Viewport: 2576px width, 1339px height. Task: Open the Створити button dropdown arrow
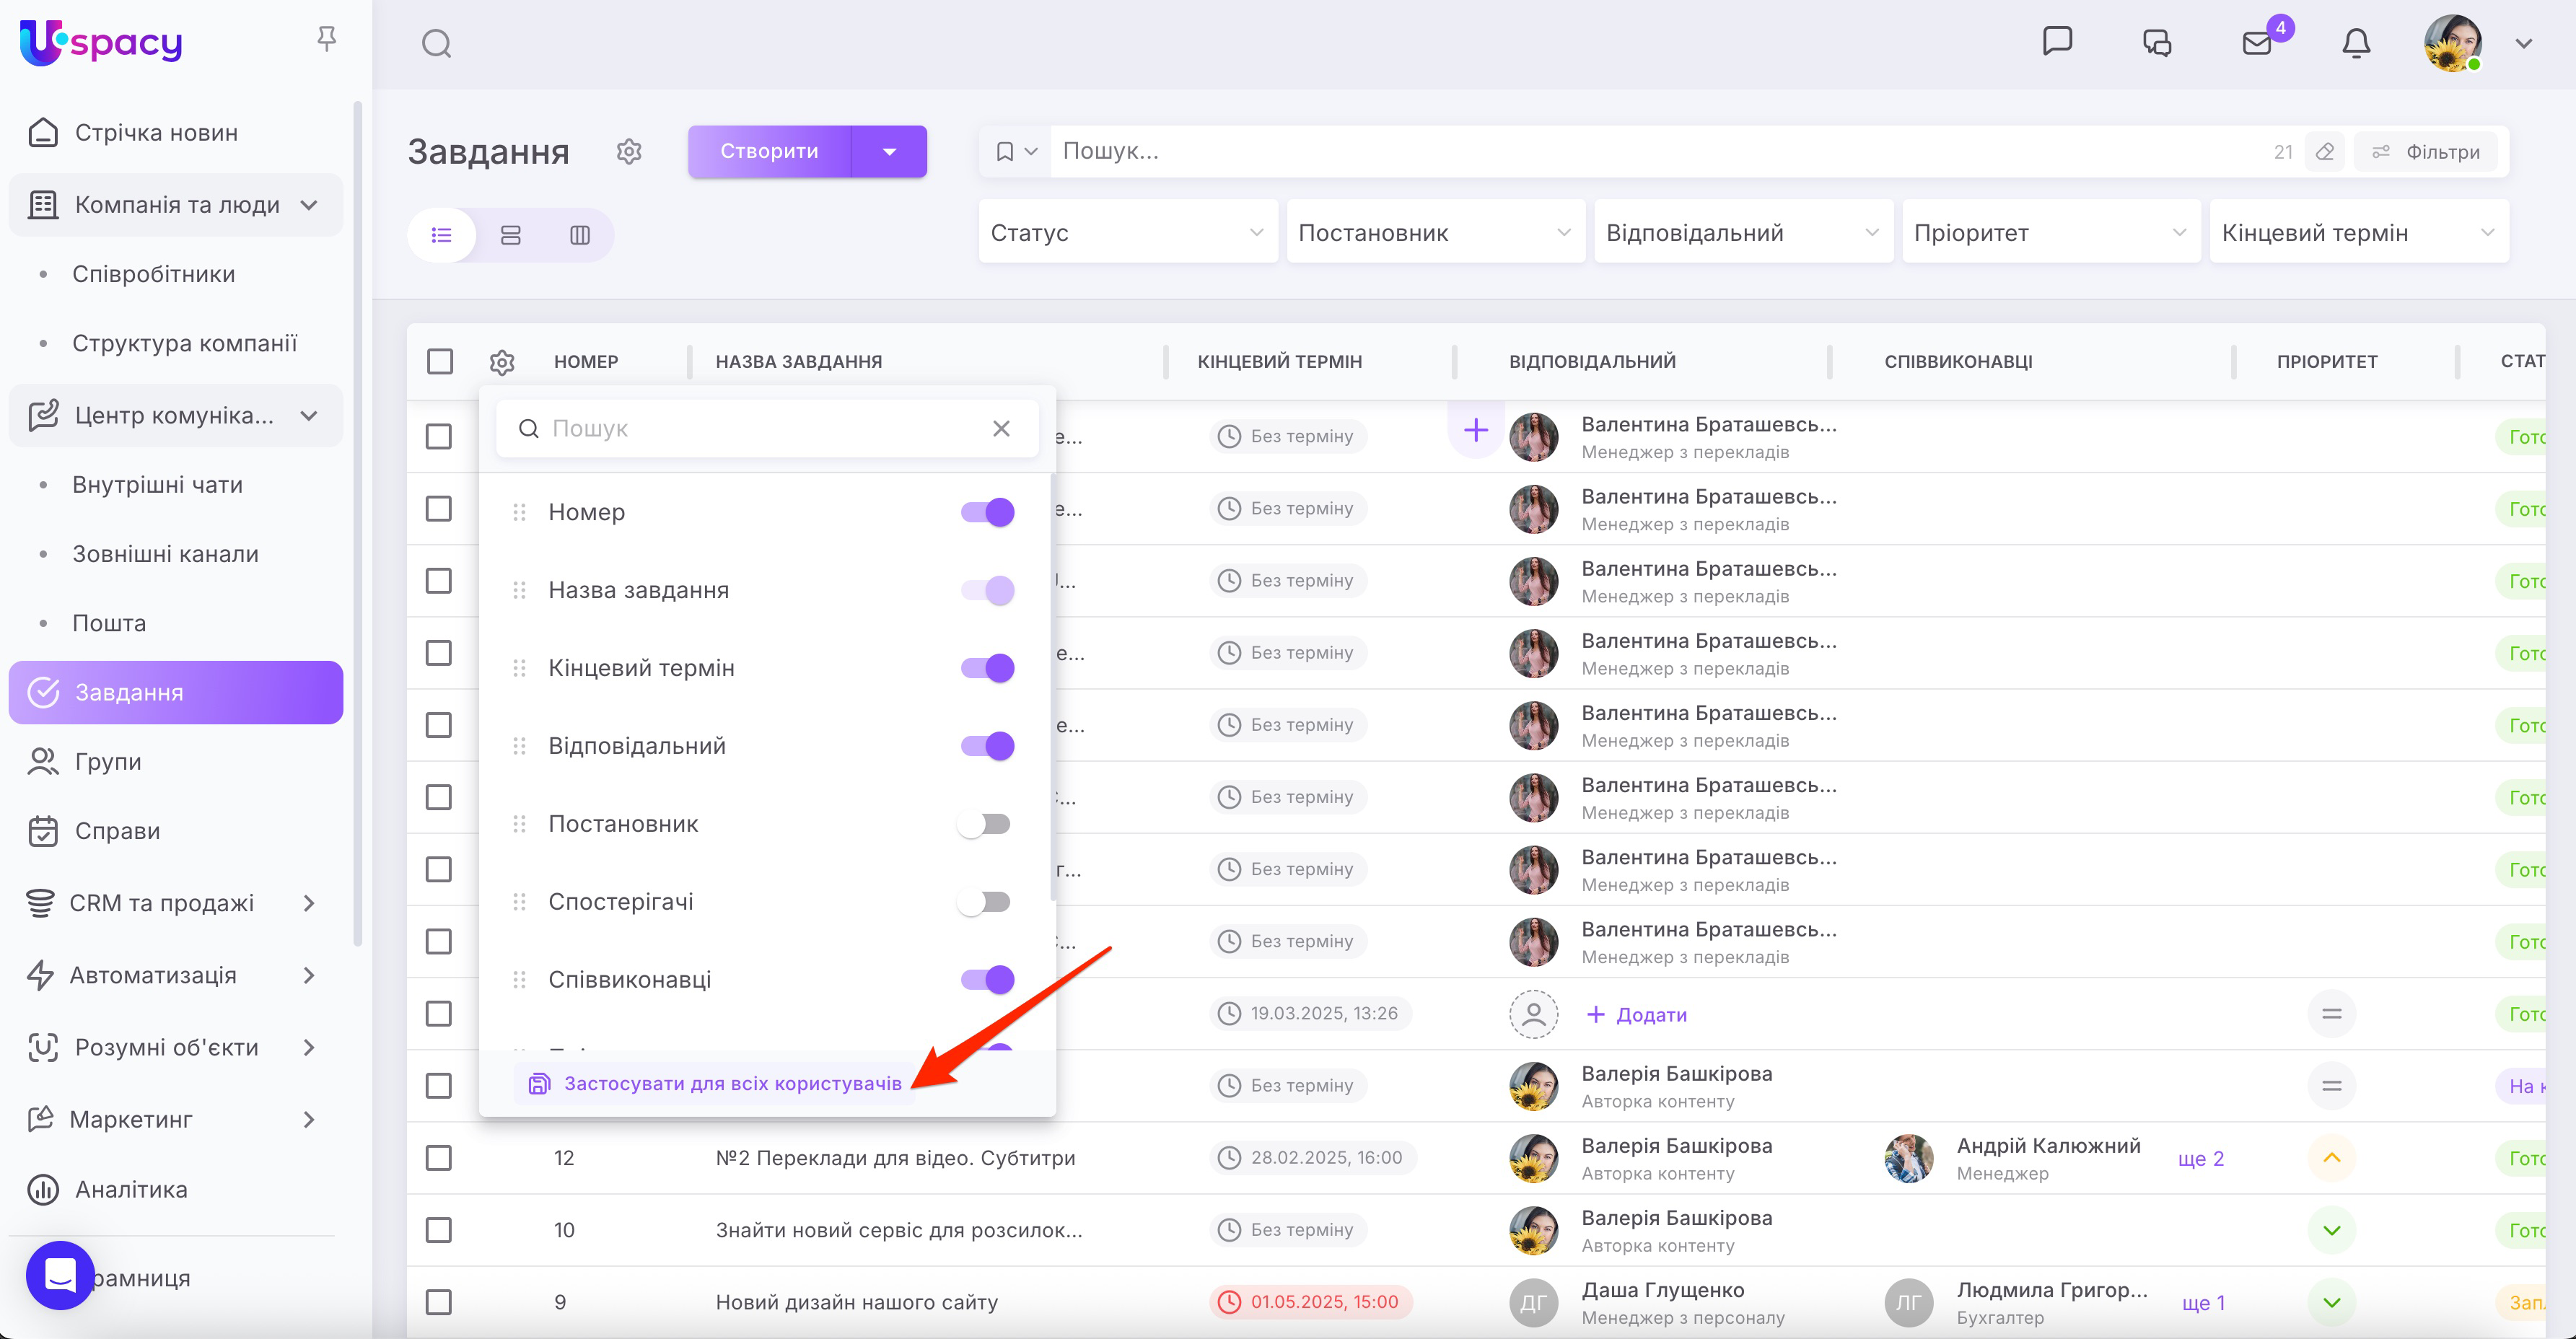pyautogui.click(x=890, y=152)
